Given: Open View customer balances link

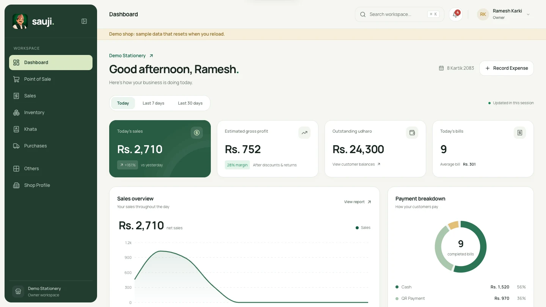Looking at the screenshot, I should [356, 164].
